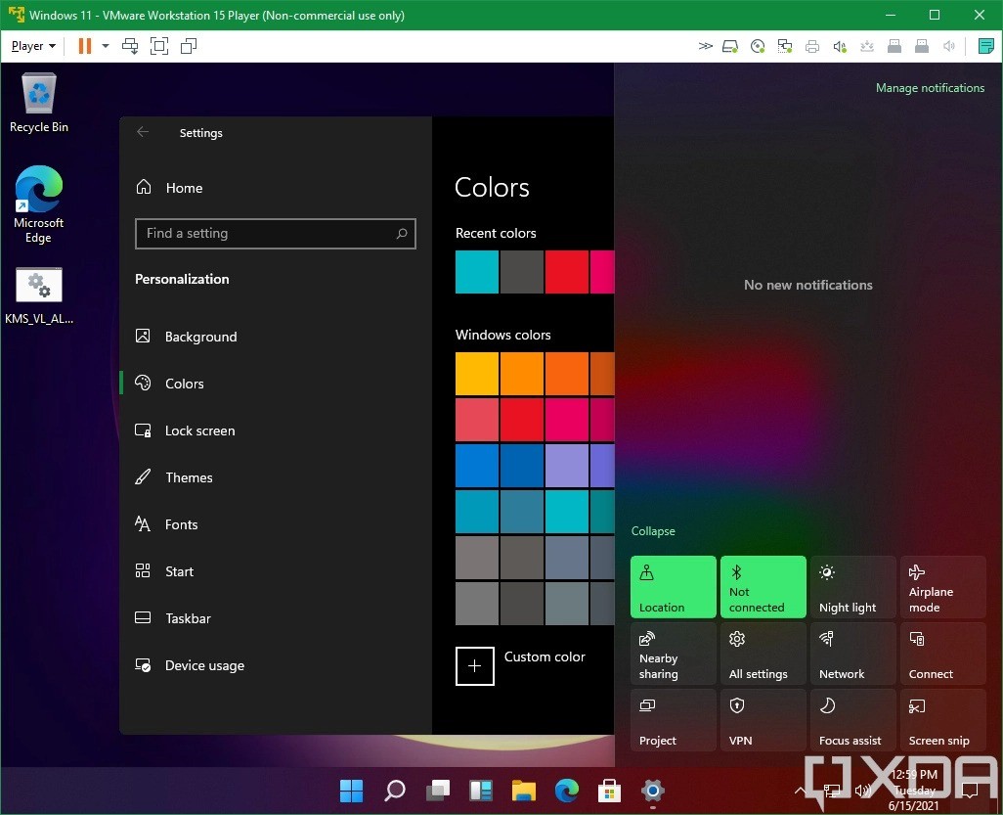The width and height of the screenshot is (1003, 815).
Task: Toggle Bluetooth Not connected tile
Action: click(x=763, y=587)
